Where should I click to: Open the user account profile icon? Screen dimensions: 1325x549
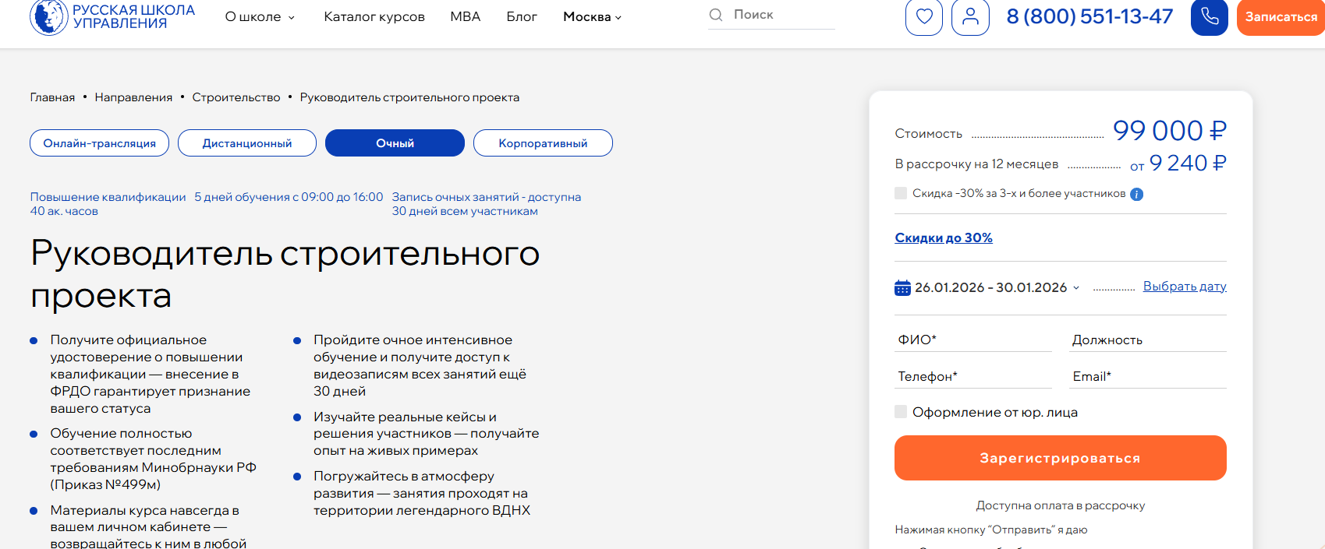(x=970, y=17)
